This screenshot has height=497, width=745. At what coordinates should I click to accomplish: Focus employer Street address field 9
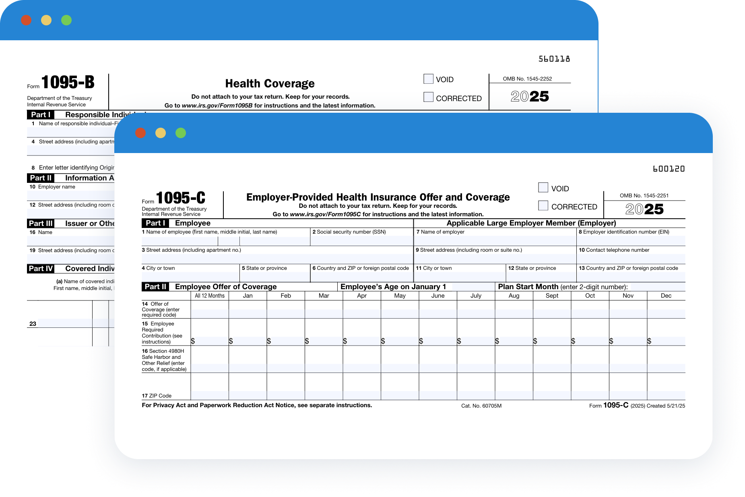[495, 259]
